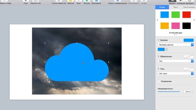The height and width of the screenshot is (110, 196).
Task: Go to next shape styles page
Action: (x=194, y=20)
